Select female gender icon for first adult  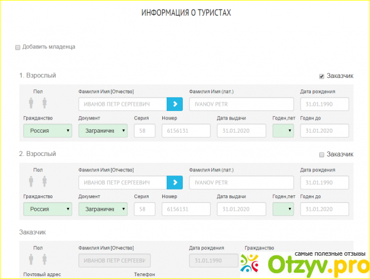tap(43, 103)
